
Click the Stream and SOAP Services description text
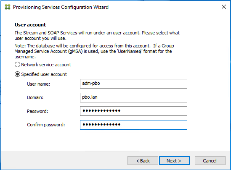97,35
